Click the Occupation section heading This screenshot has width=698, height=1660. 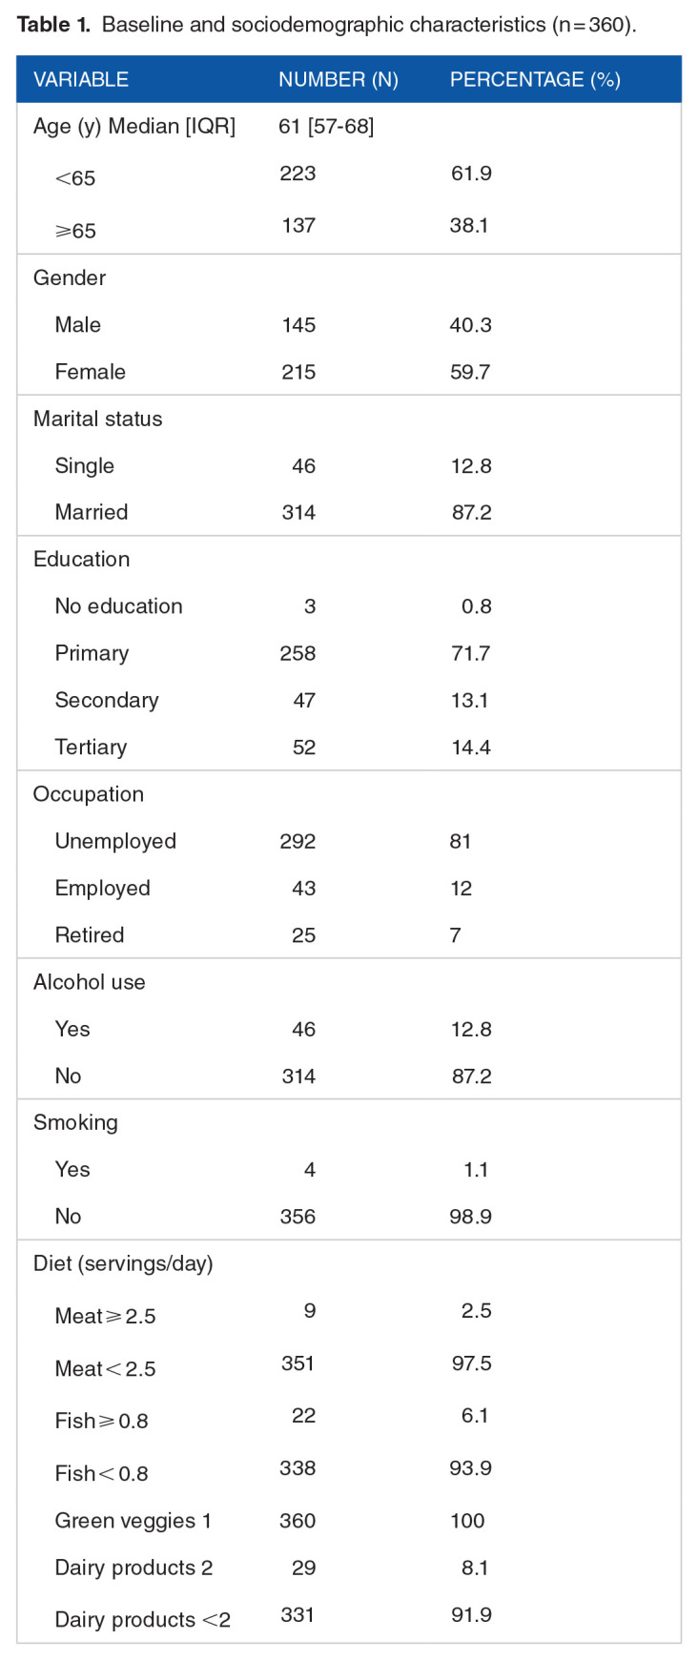89,794
